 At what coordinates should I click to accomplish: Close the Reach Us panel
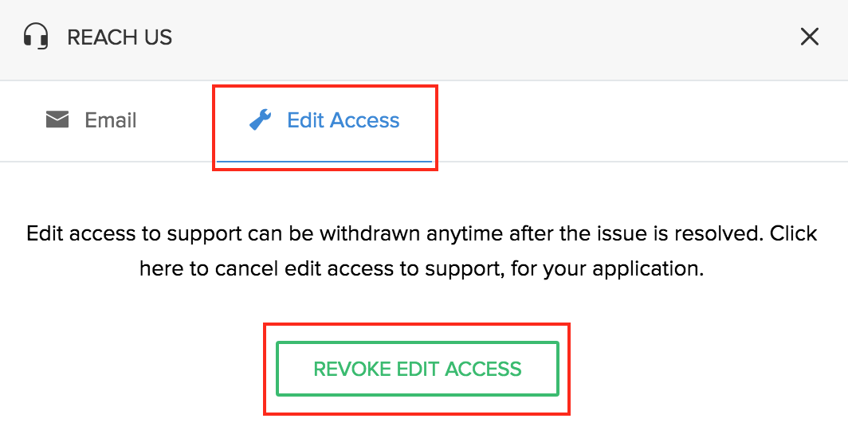809,37
